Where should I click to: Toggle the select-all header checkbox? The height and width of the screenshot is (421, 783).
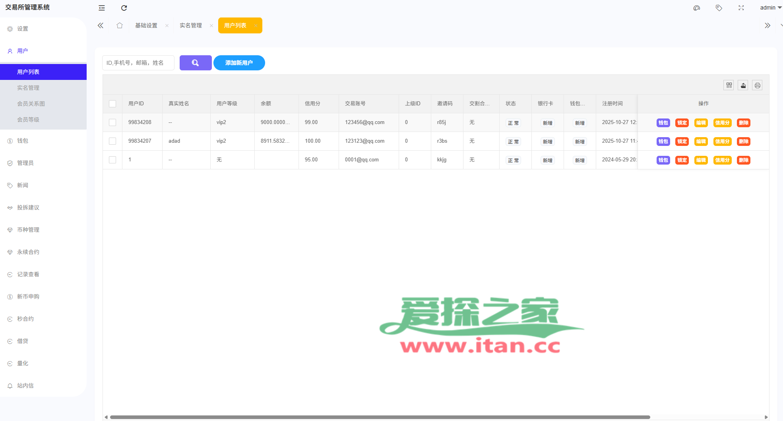(112, 104)
